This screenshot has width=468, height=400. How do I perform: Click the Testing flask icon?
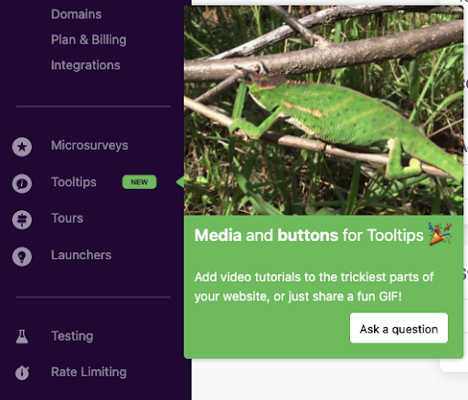tap(22, 336)
